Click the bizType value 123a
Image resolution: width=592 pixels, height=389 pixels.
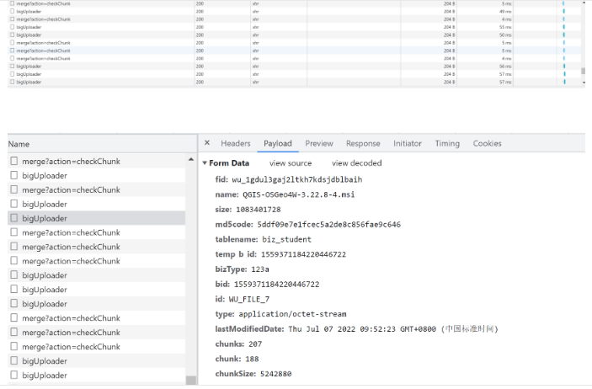pyautogui.click(x=260, y=269)
